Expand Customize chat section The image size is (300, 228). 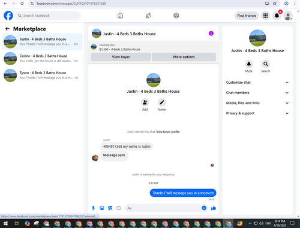(x=257, y=83)
